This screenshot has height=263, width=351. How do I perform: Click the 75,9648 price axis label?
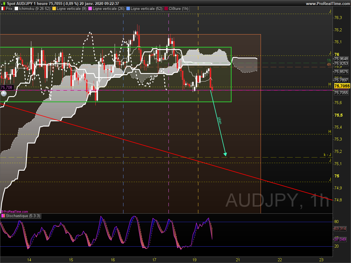pyautogui.click(x=341, y=59)
